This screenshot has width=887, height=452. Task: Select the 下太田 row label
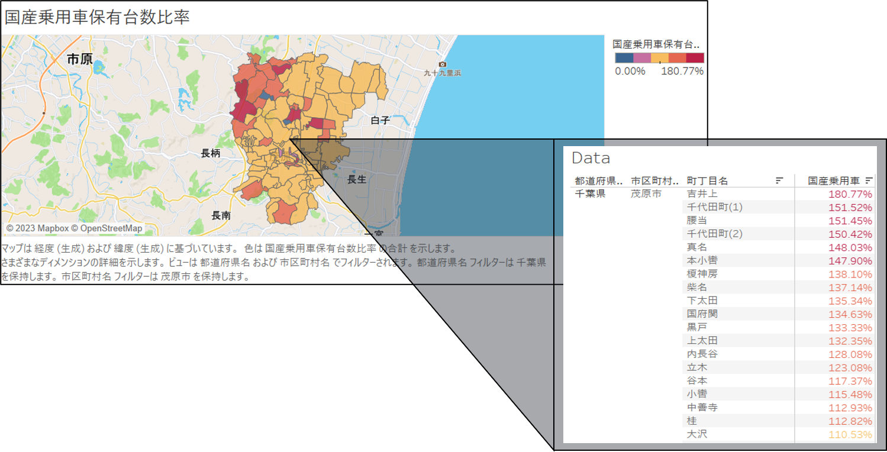point(702,301)
